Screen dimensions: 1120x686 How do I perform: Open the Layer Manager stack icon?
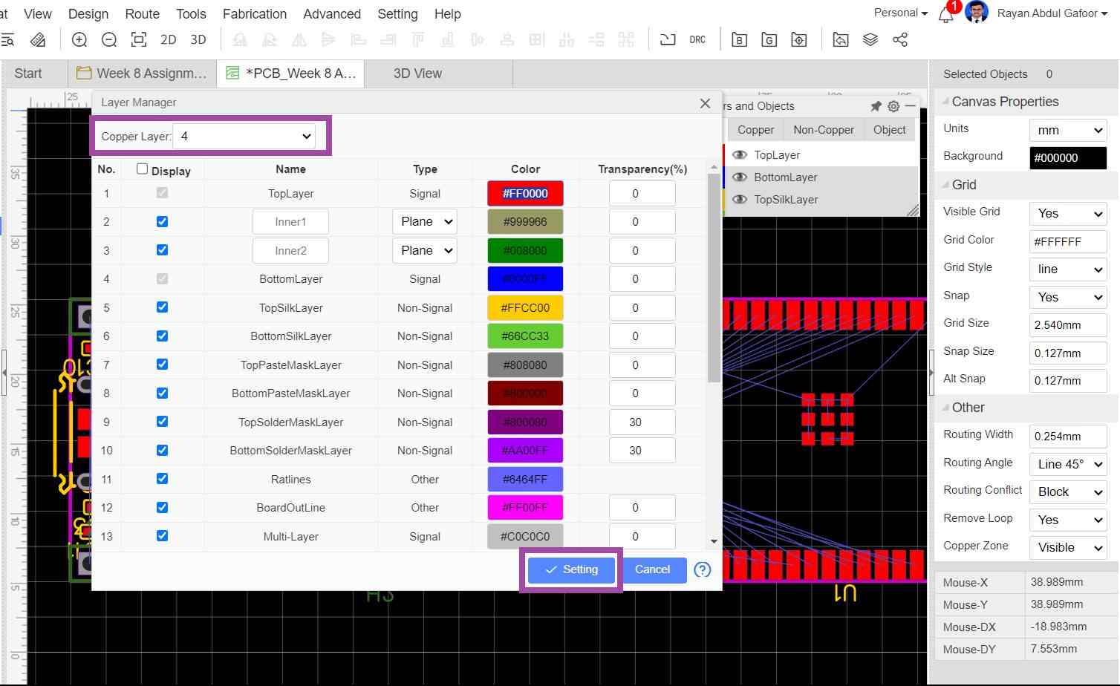point(870,40)
